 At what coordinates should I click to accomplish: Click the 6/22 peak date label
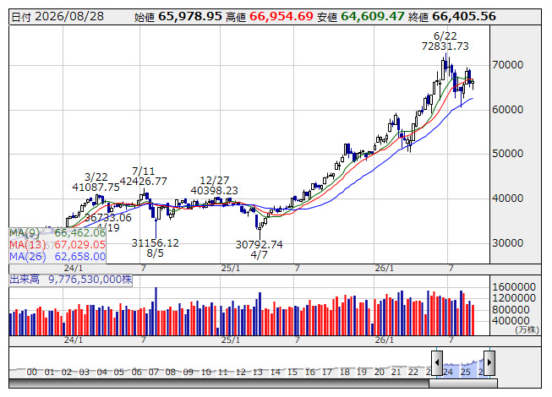tap(445, 36)
